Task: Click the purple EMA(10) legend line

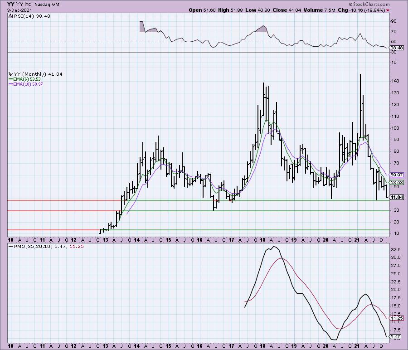Action: [11, 84]
